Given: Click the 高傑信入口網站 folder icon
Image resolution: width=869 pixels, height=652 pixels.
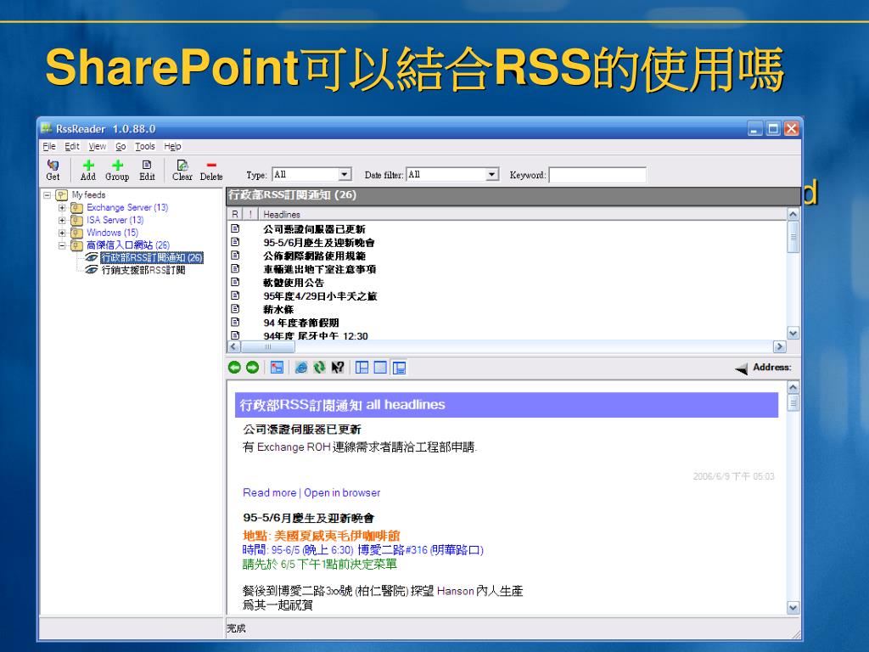Looking at the screenshot, I should [77, 245].
